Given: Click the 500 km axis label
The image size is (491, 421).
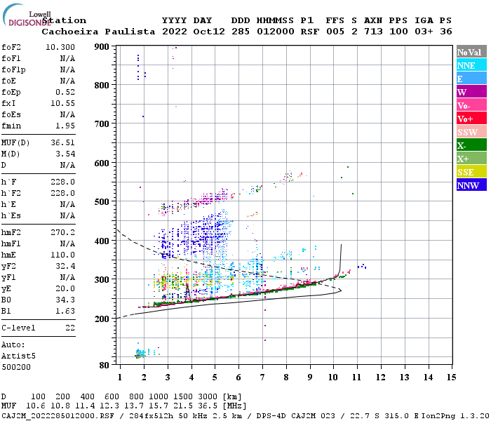Looking at the screenshot, I should coord(102,201).
